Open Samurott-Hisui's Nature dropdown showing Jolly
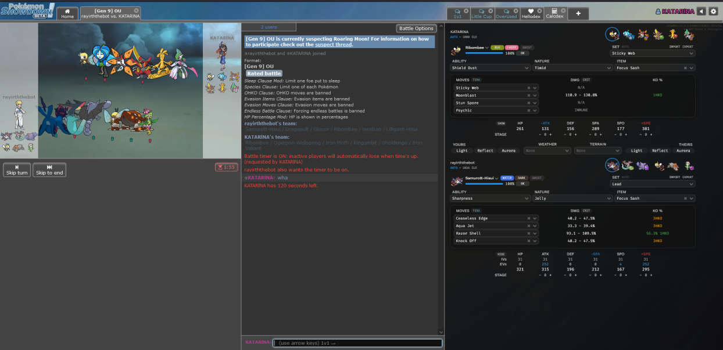Screen dimensions: 723x350 point(572,199)
